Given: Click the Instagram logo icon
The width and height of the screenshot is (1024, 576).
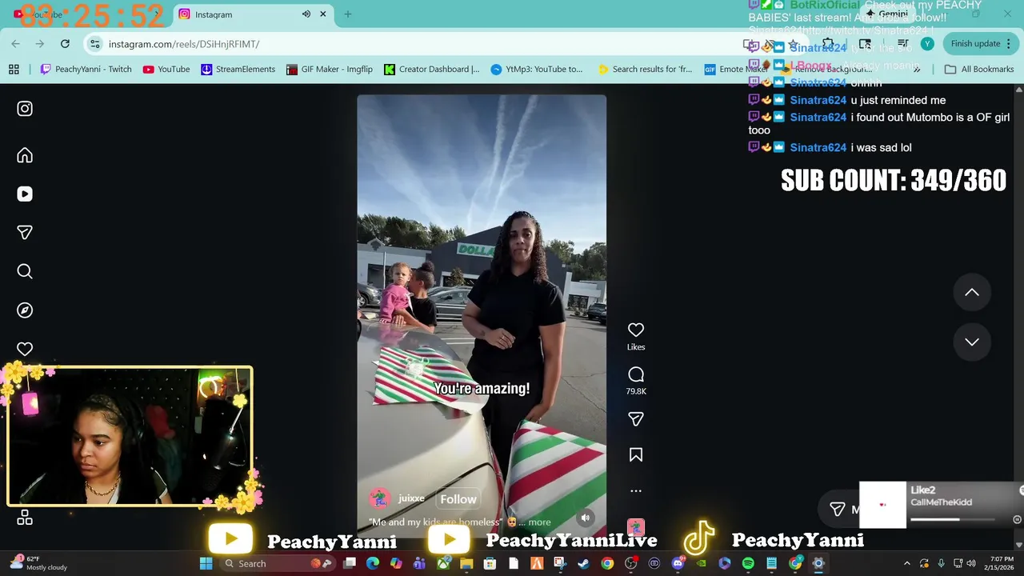Looking at the screenshot, I should tap(25, 109).
